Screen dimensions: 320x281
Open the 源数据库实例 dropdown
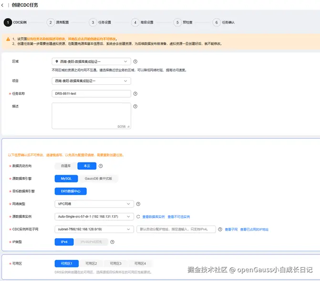click(x=94, y=216)
